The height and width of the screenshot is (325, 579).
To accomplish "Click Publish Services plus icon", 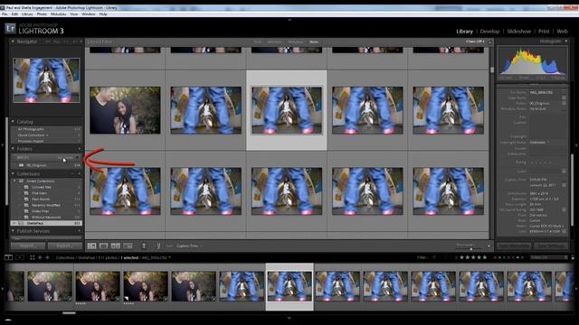I will (x=80, y=231).
